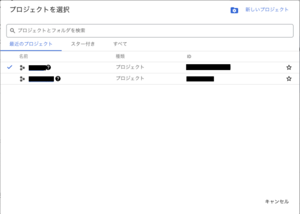Screen dimensions: 300x214
Task: Click the 名前 column header
Action: click(24, 56)
